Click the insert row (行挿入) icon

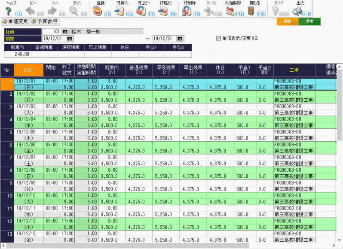click(119, 11)
